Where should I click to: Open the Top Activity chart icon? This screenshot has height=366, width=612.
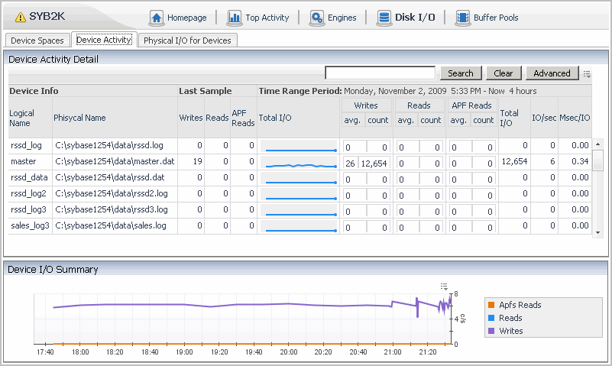point(233,18)
